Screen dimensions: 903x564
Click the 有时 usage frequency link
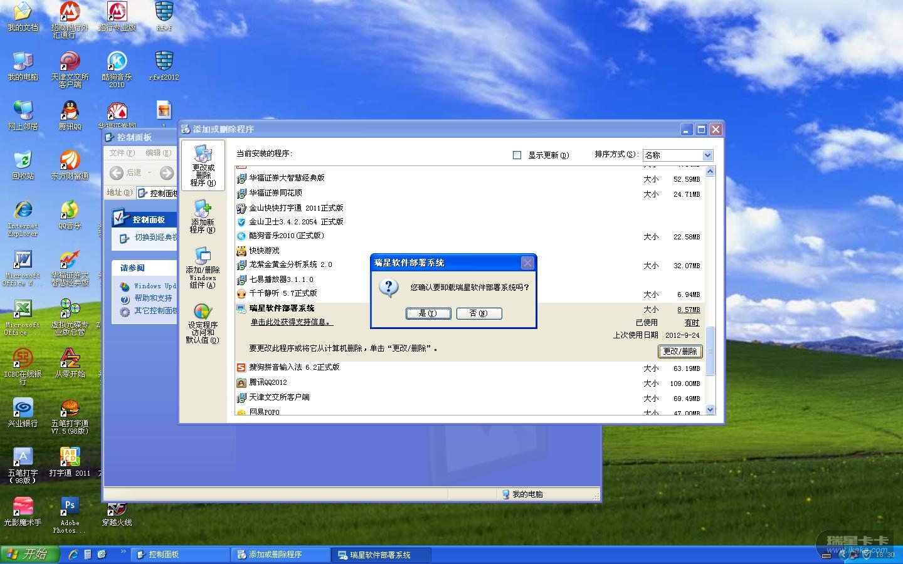point(692,323)
